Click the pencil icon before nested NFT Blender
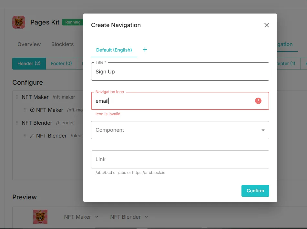307x229 pixels. point(32,136)
